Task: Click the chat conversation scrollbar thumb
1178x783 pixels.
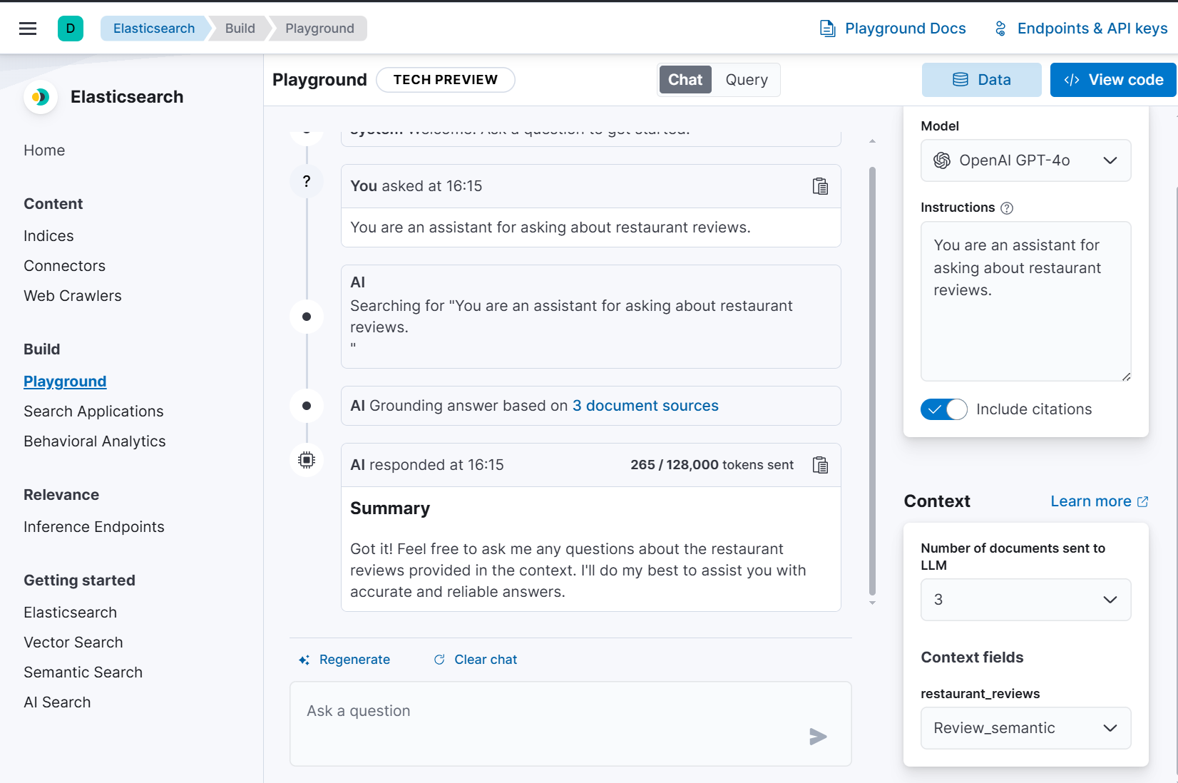Action: tap(872, 381)
